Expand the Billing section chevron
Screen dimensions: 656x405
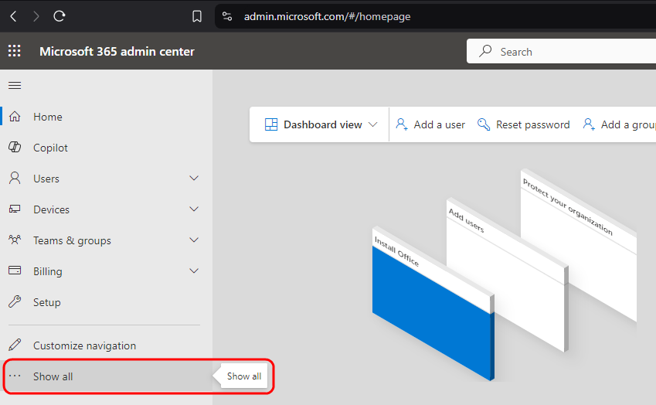click(x=194, y=271)
